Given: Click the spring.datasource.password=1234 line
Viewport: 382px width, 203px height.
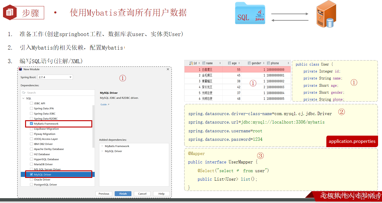Looking at the screenshot, I should click(x=225, y=140).
